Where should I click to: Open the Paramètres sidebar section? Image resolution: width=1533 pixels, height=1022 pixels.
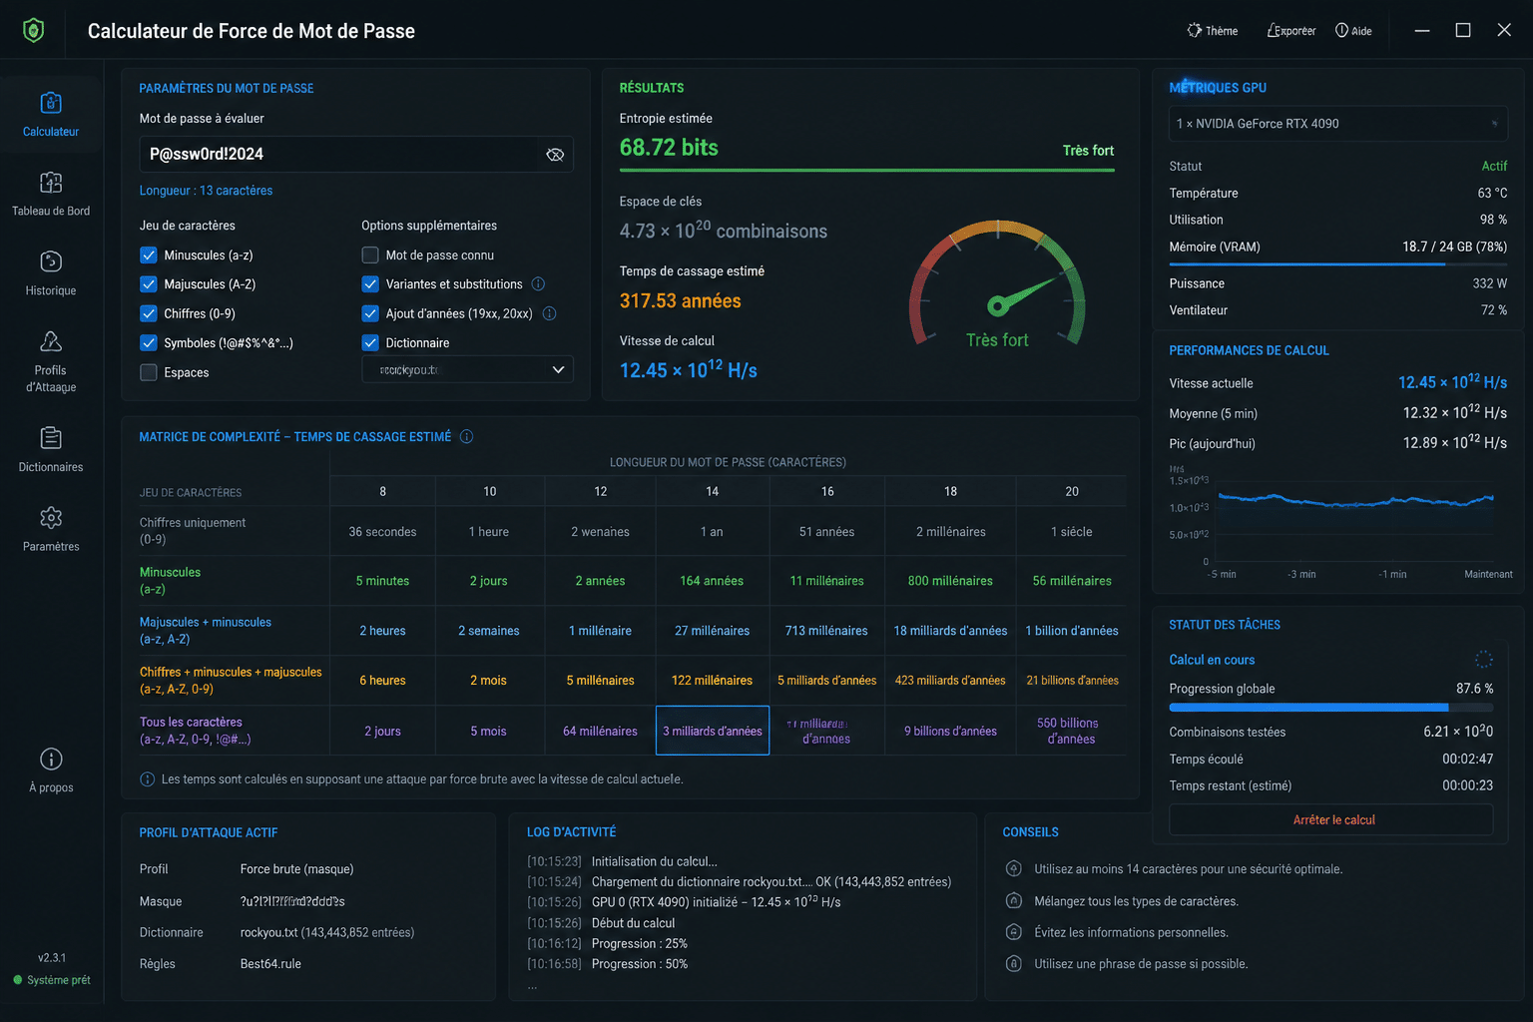[51, 529]
